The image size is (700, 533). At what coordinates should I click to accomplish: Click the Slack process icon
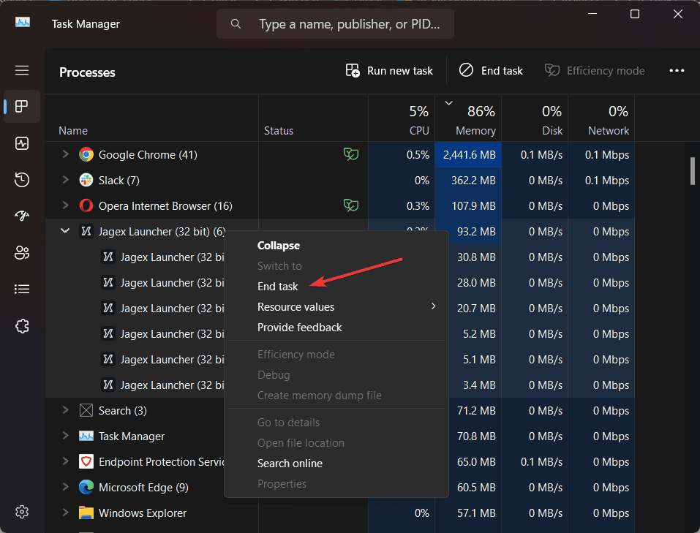tap(86, 180)
